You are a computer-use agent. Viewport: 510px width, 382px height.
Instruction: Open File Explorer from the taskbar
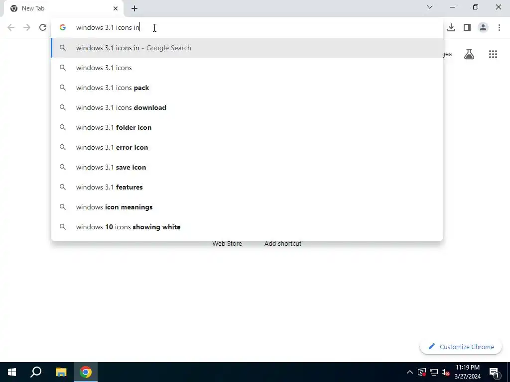[x=61, y=372]
